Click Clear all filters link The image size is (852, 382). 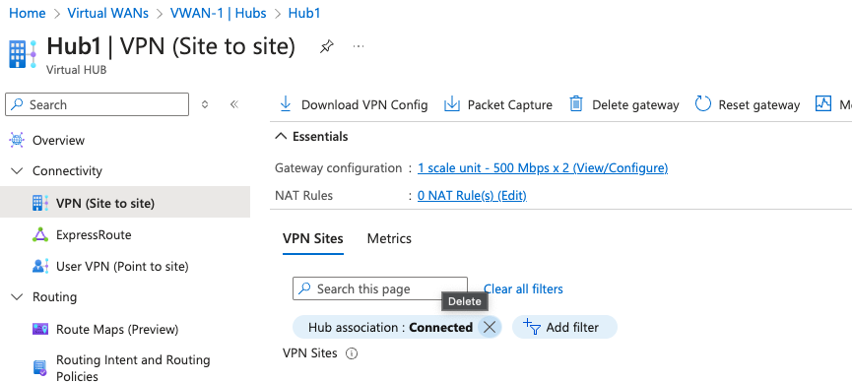[523, 288]
